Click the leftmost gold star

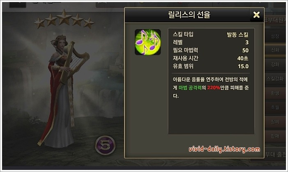[x=39, y=23]
